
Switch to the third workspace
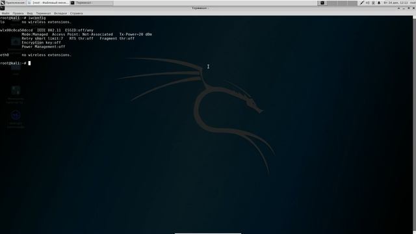click(x=343, y=3)
